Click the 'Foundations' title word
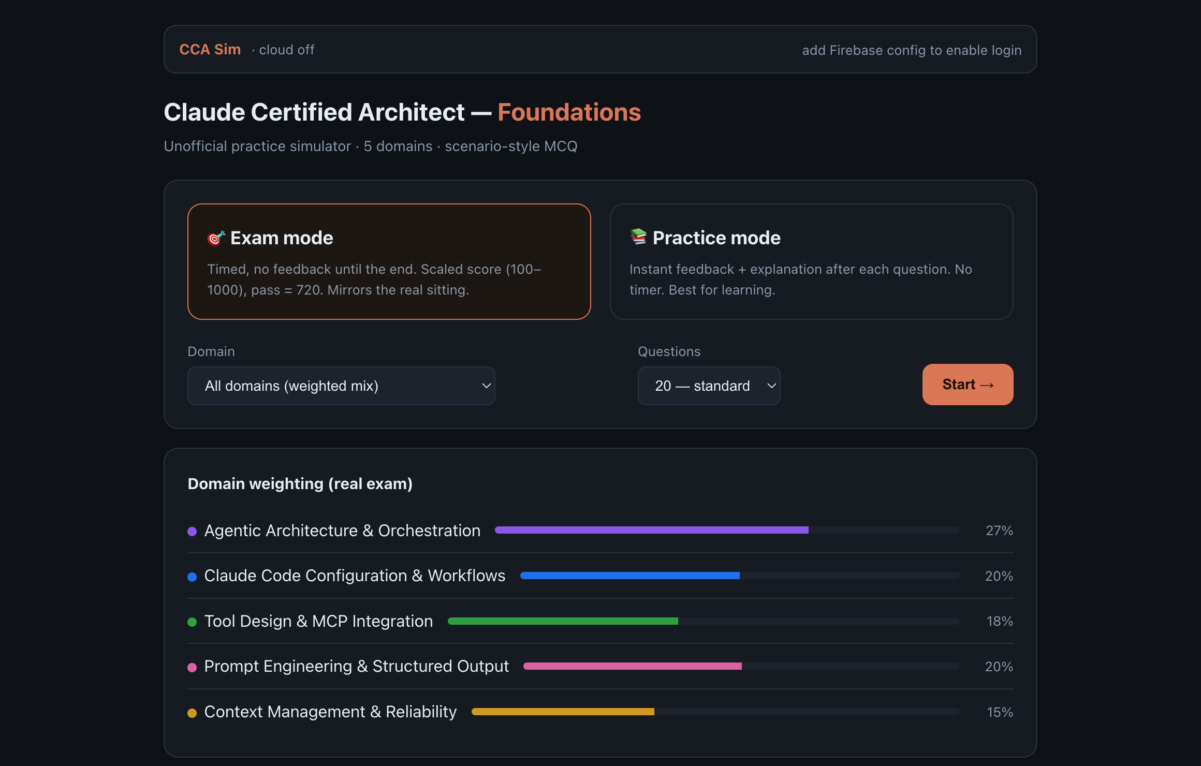This screenshot has width=1201, height=766. 569,112
